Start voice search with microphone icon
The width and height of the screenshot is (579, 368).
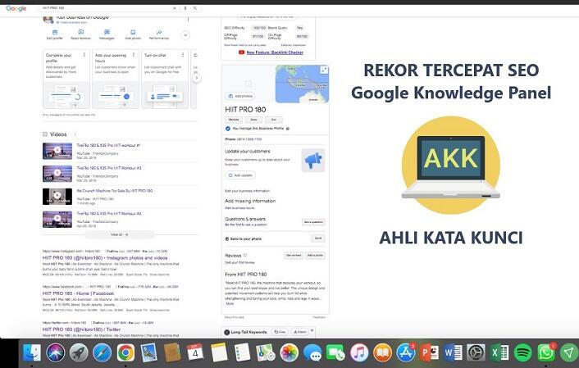point(185,8)
